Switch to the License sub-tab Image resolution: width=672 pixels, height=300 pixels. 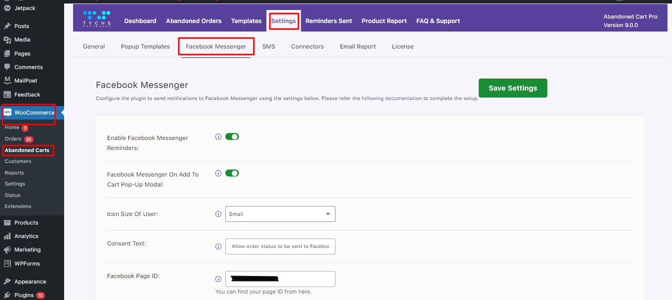(x=403, y=46)
